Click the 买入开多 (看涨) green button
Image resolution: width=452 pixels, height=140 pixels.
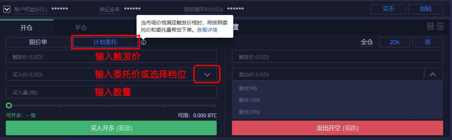[x=111, y=128]
